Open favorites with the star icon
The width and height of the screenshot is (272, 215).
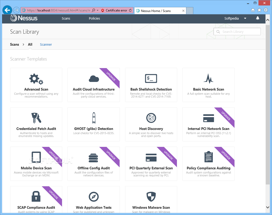click(x=259, y=10)
